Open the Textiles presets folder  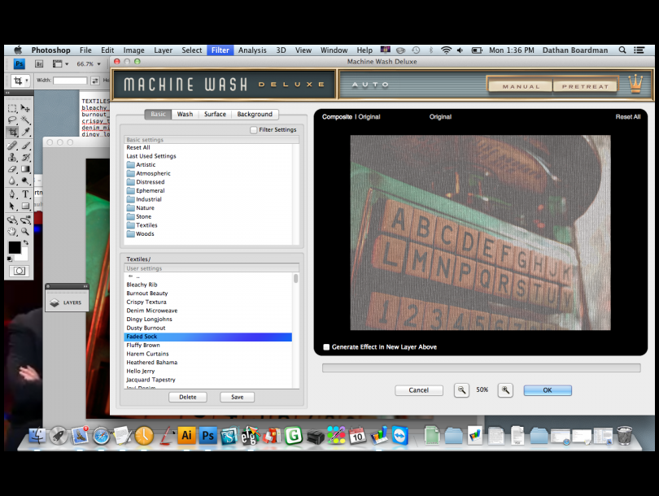(x=146, y=225)
